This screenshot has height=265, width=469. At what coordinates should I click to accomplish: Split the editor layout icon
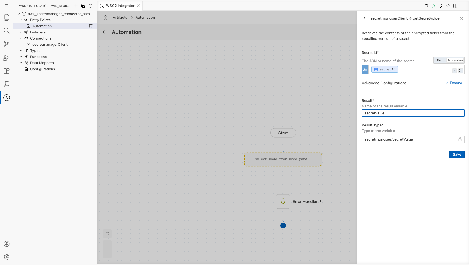coord(455,6)
